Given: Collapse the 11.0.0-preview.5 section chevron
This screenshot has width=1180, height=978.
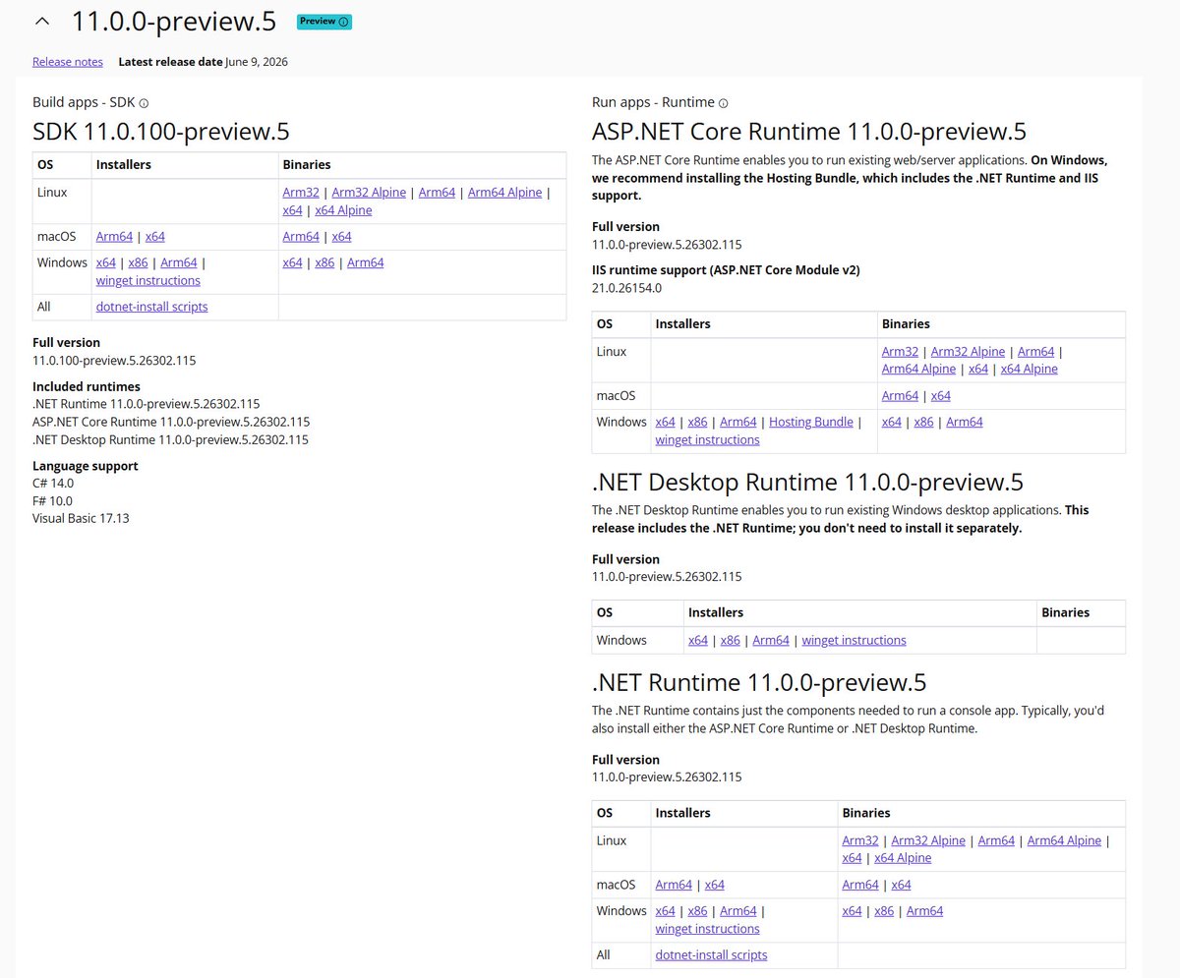Looking at the screenshot, I should pyautogui.click(x=41, y=21).
